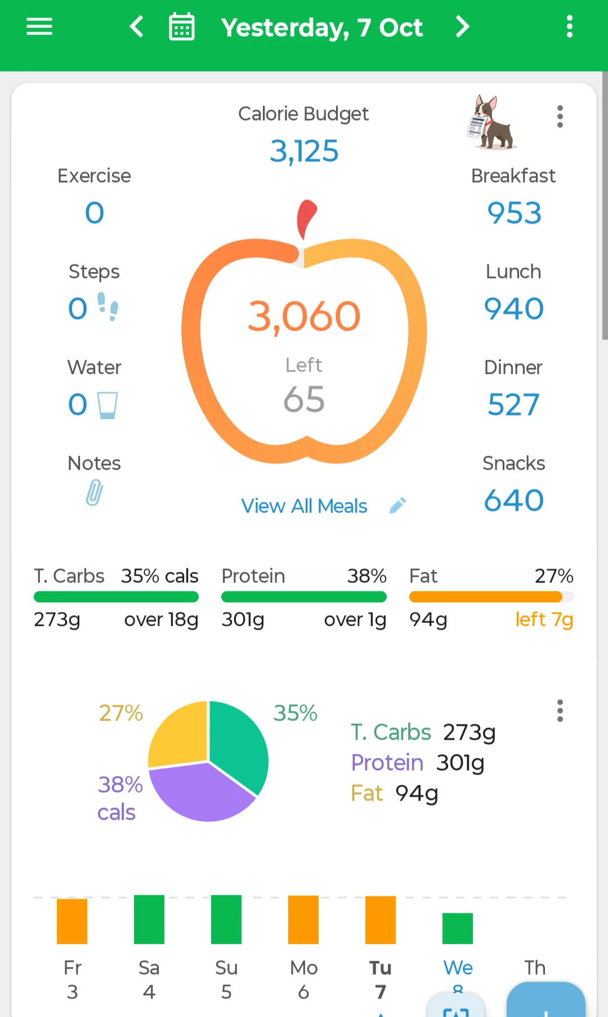Open the hamburger navigation menu
Viewport: 608px width, 1017px height.
39,26
